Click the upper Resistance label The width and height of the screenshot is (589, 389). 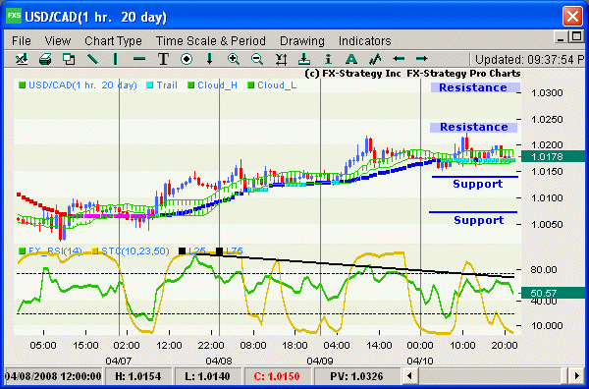click(x=475, y=87)
